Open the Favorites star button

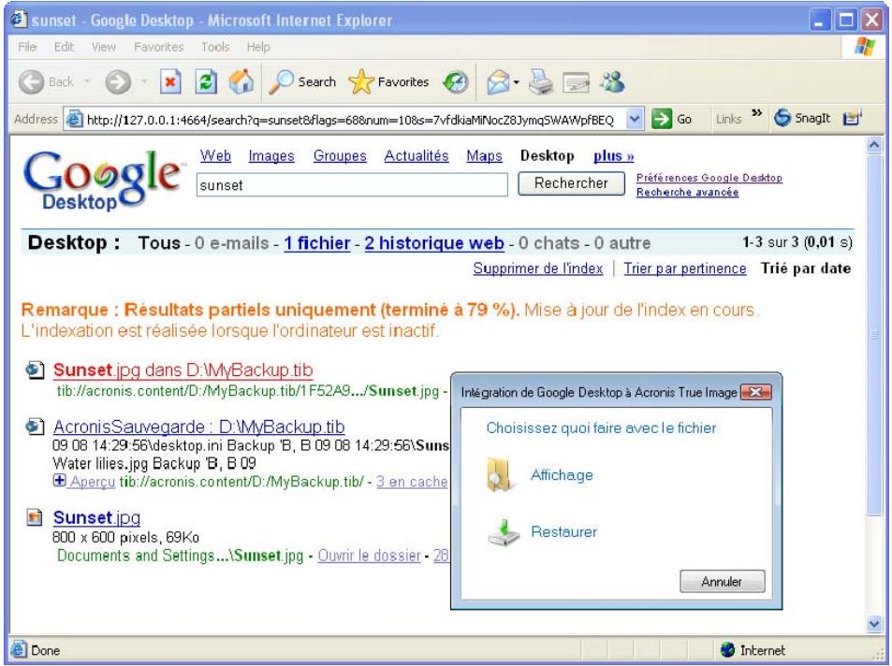[x=389, y=82]
